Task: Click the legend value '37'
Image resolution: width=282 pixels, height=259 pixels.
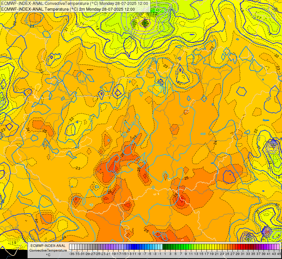Action: tap(259, 254)
